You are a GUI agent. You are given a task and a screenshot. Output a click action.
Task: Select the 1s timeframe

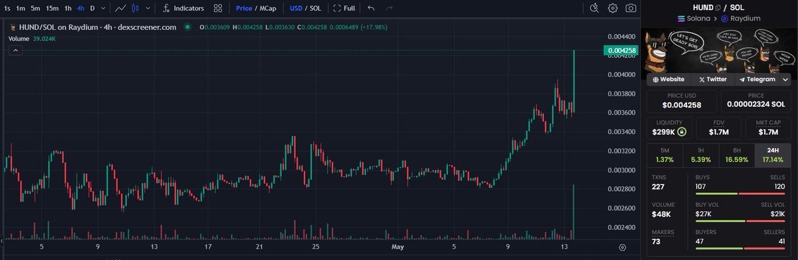coord(7,9)
